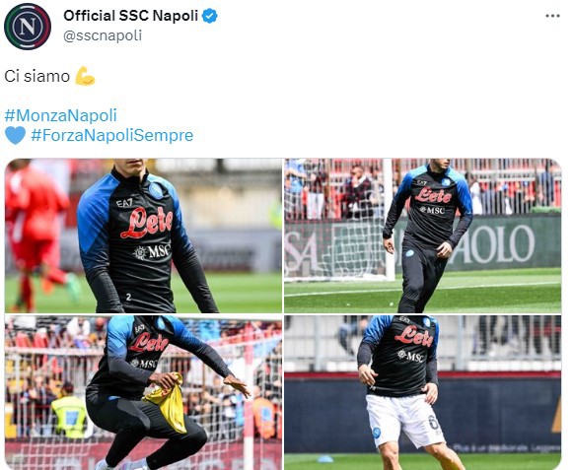
Task: Open the Official SSC Napoli profile name
Action: (x=131, y=16)
